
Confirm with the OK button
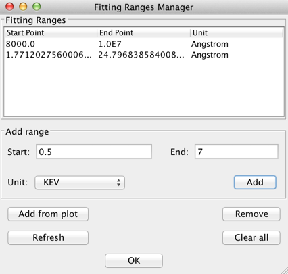pyautogui.click(x=134, y=260)
